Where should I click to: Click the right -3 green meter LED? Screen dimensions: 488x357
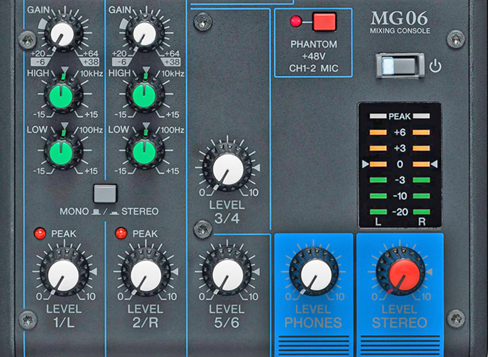pyautogui.click(x=421, y=180)
